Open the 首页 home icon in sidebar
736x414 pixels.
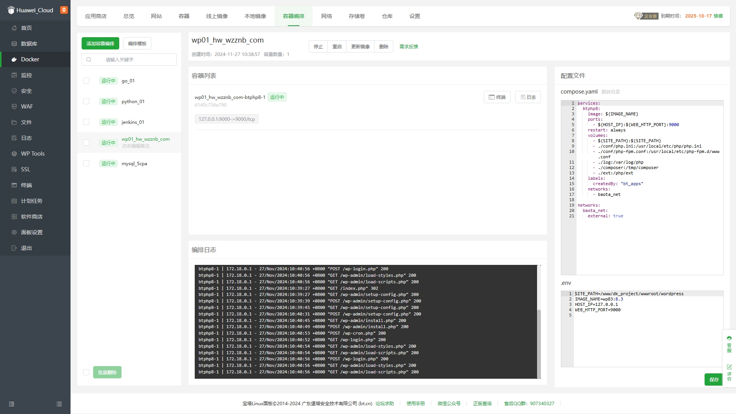14,28
